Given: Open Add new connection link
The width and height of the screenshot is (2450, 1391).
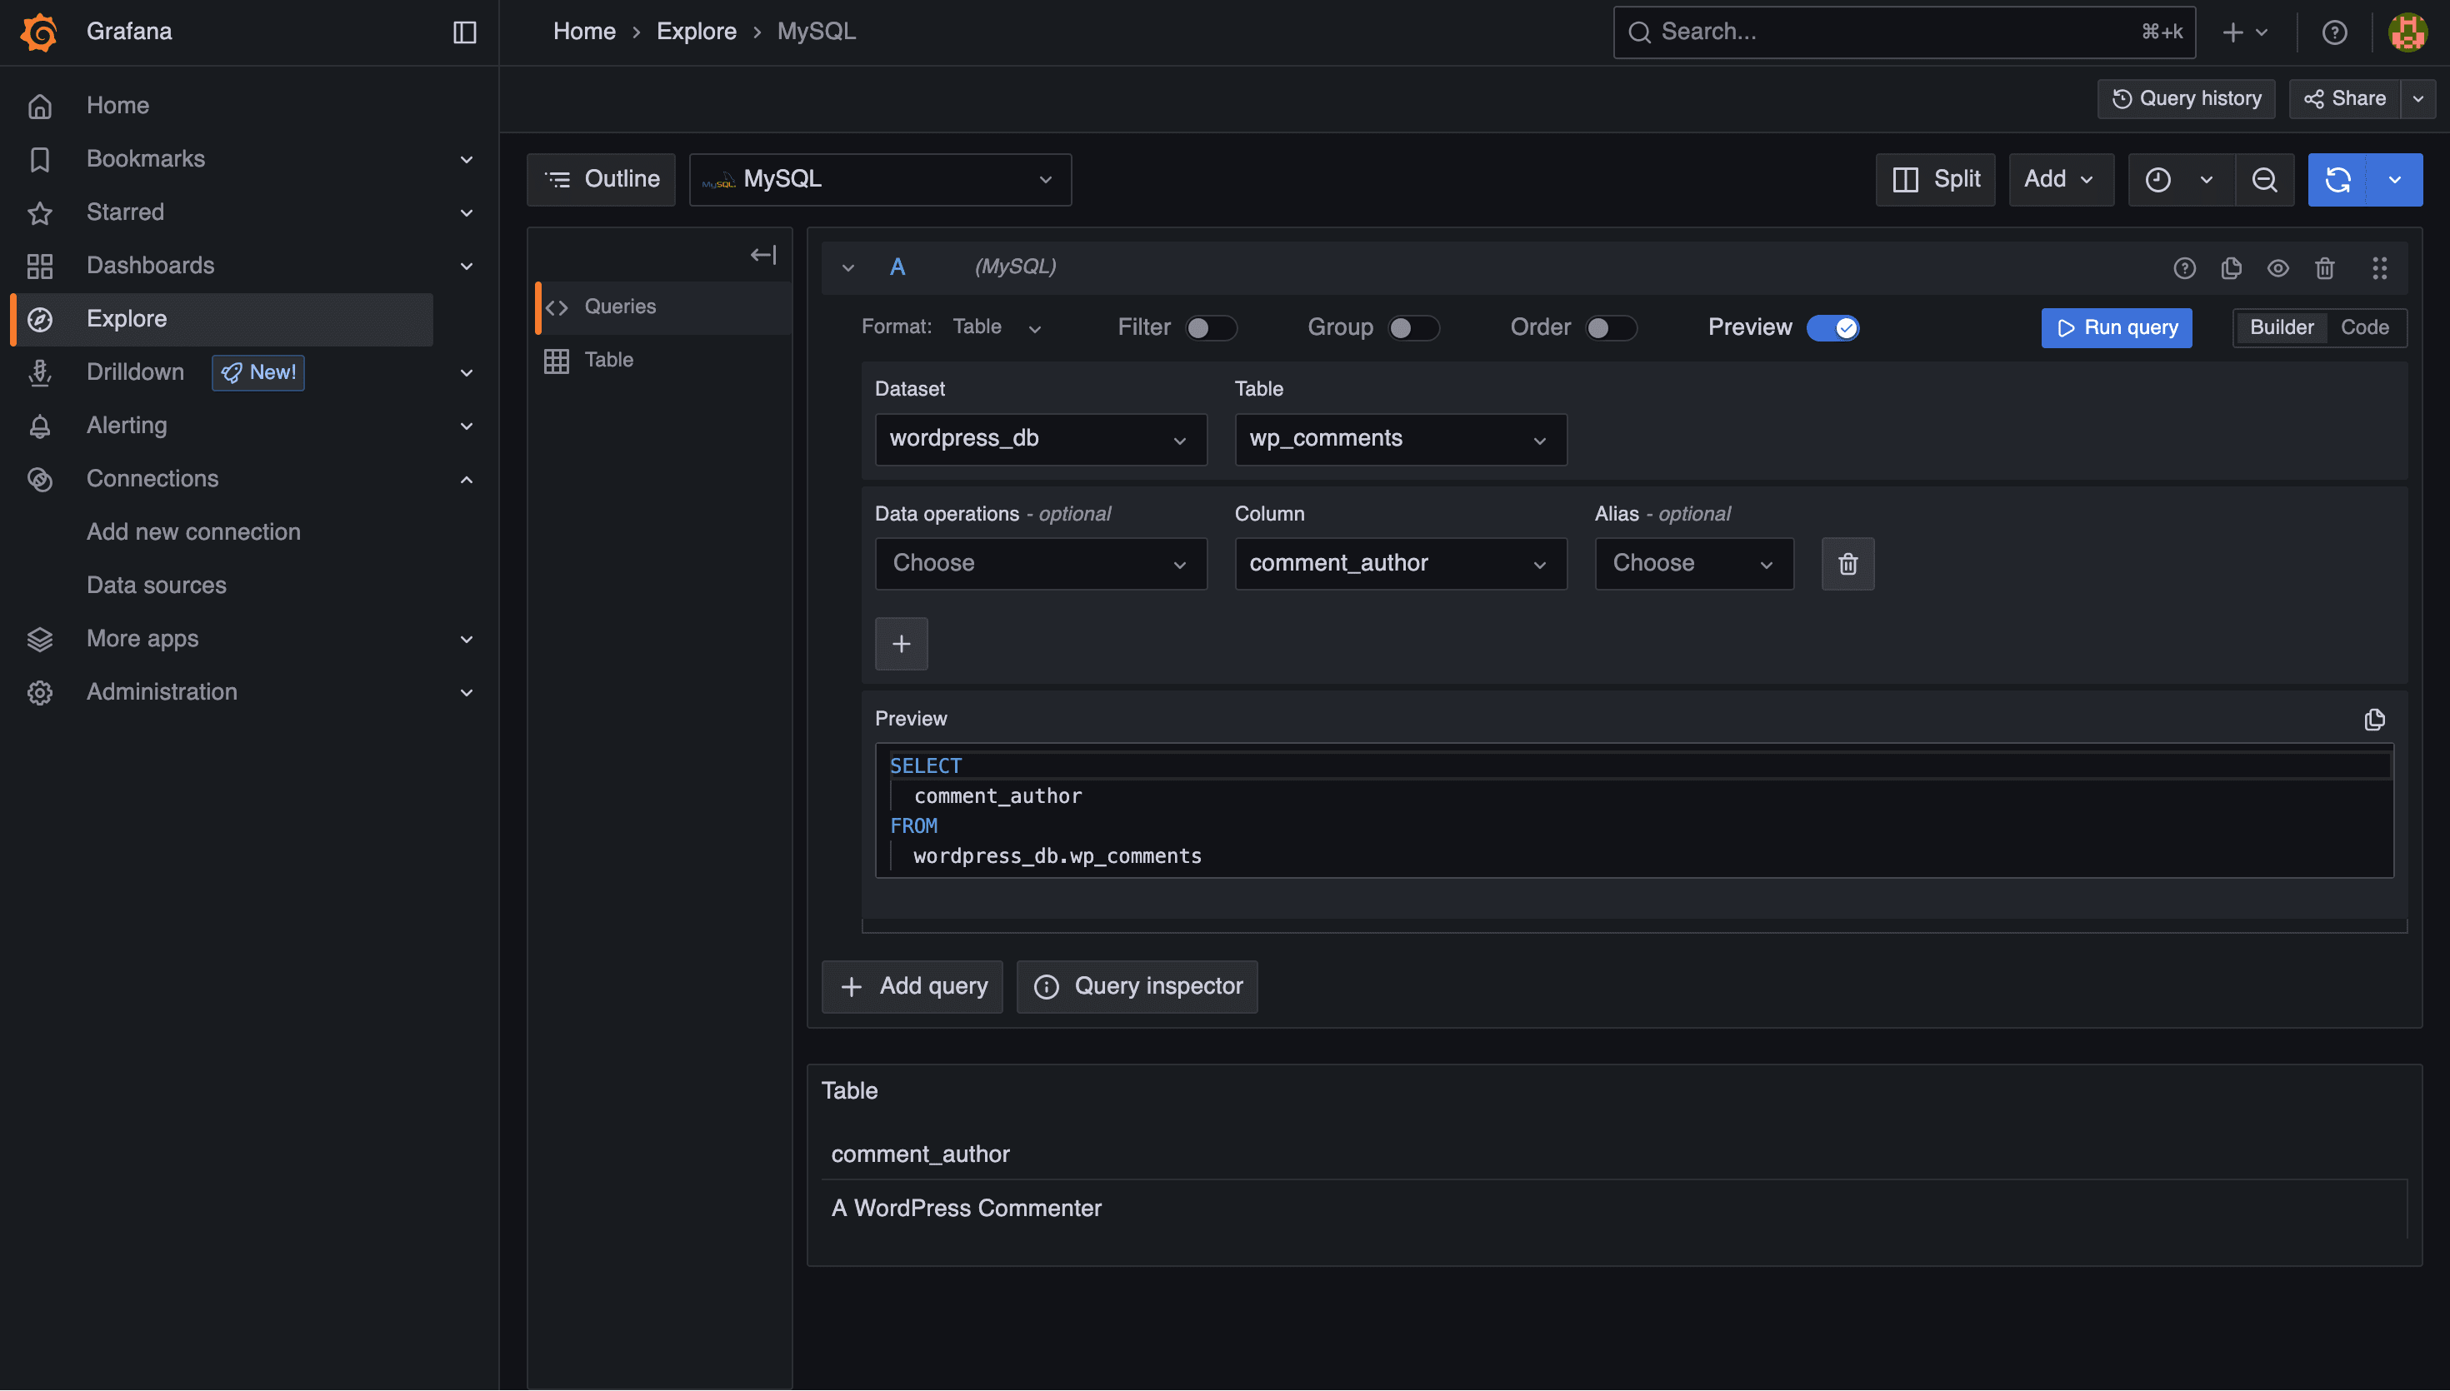Looking at the screenshot, I should [x=193, y=533].
